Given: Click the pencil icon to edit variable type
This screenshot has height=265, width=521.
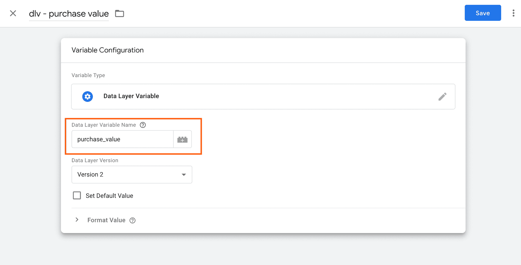Looking at the screenshot, I should pos(443,96).
